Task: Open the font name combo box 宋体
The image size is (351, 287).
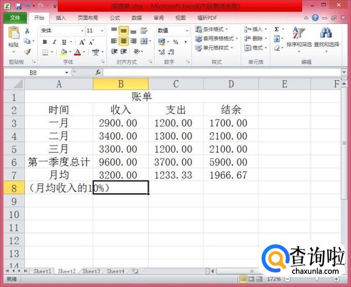Action: (62, 30)
